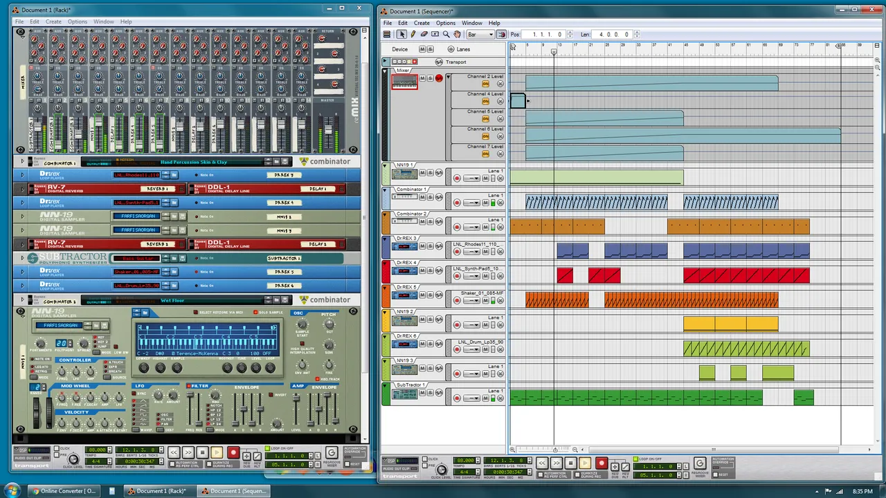Add a lane with the Lanes plus icon

coord(451,49)
